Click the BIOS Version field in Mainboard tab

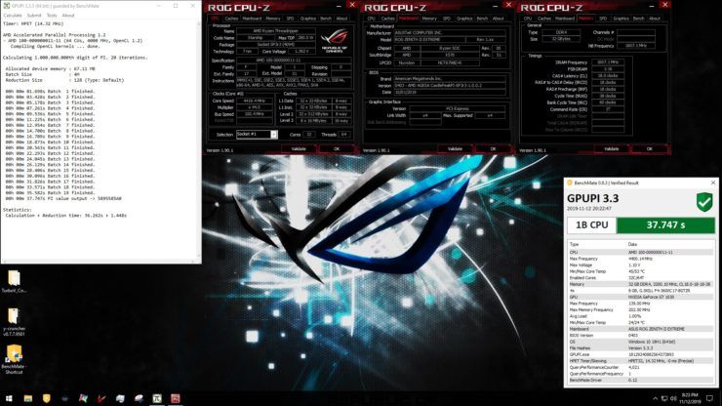[x=450, y=85]
